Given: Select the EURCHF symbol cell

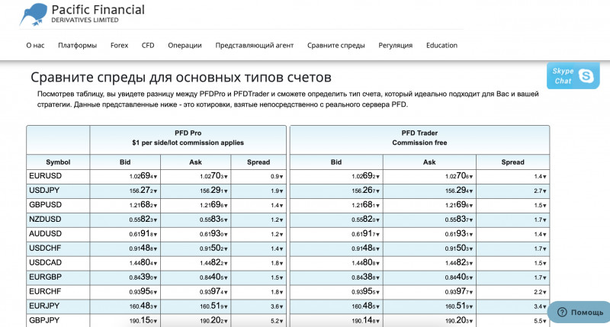Looking at the screenshot, I should coord(58,292).
